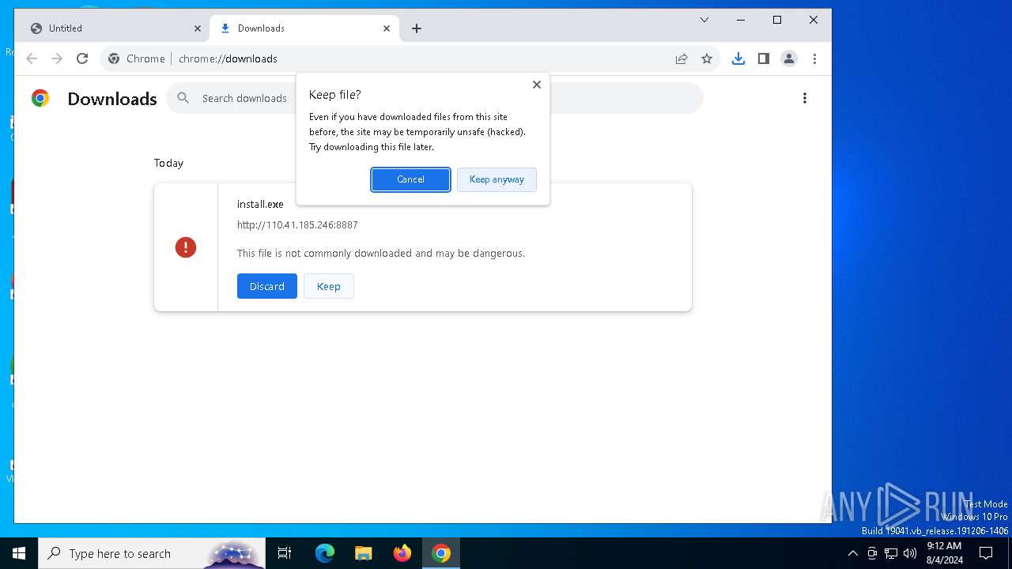Go forward with the forward arrow
Screen dimensions: 1012x569
57,58
